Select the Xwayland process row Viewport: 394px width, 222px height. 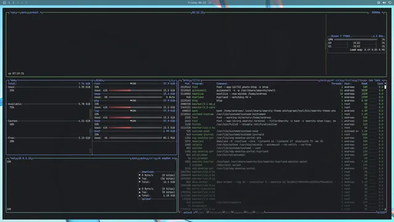283,141
